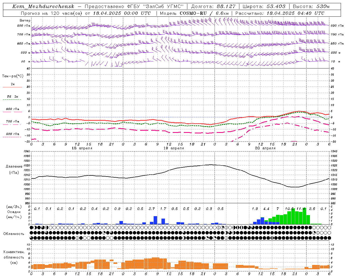The height and width of the screenshot is (276, 345).
Task: Click the 0.9 precipitation total value
Action: (117, 209)
